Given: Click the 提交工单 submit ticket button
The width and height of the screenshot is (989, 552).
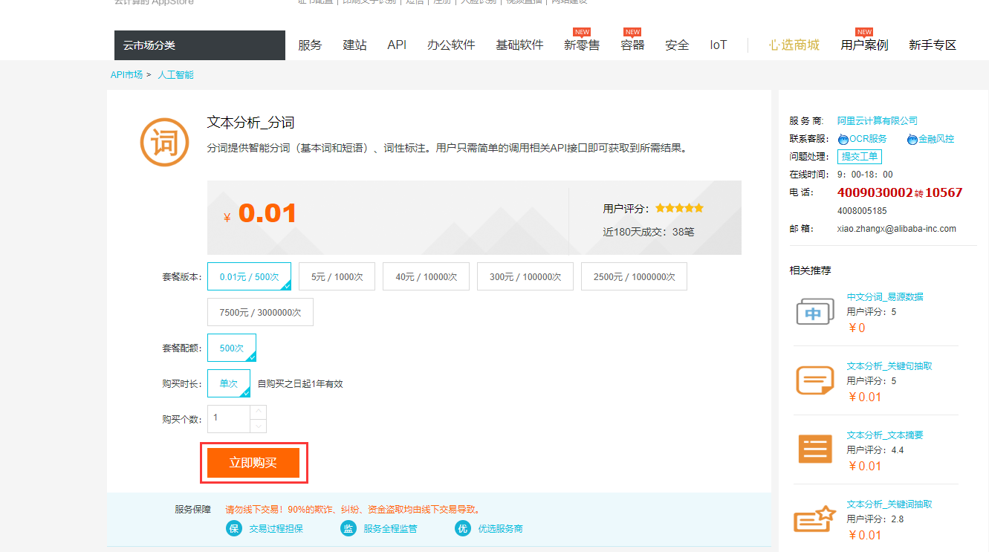Looking at the screenshot, I should [x=860, y=157].
